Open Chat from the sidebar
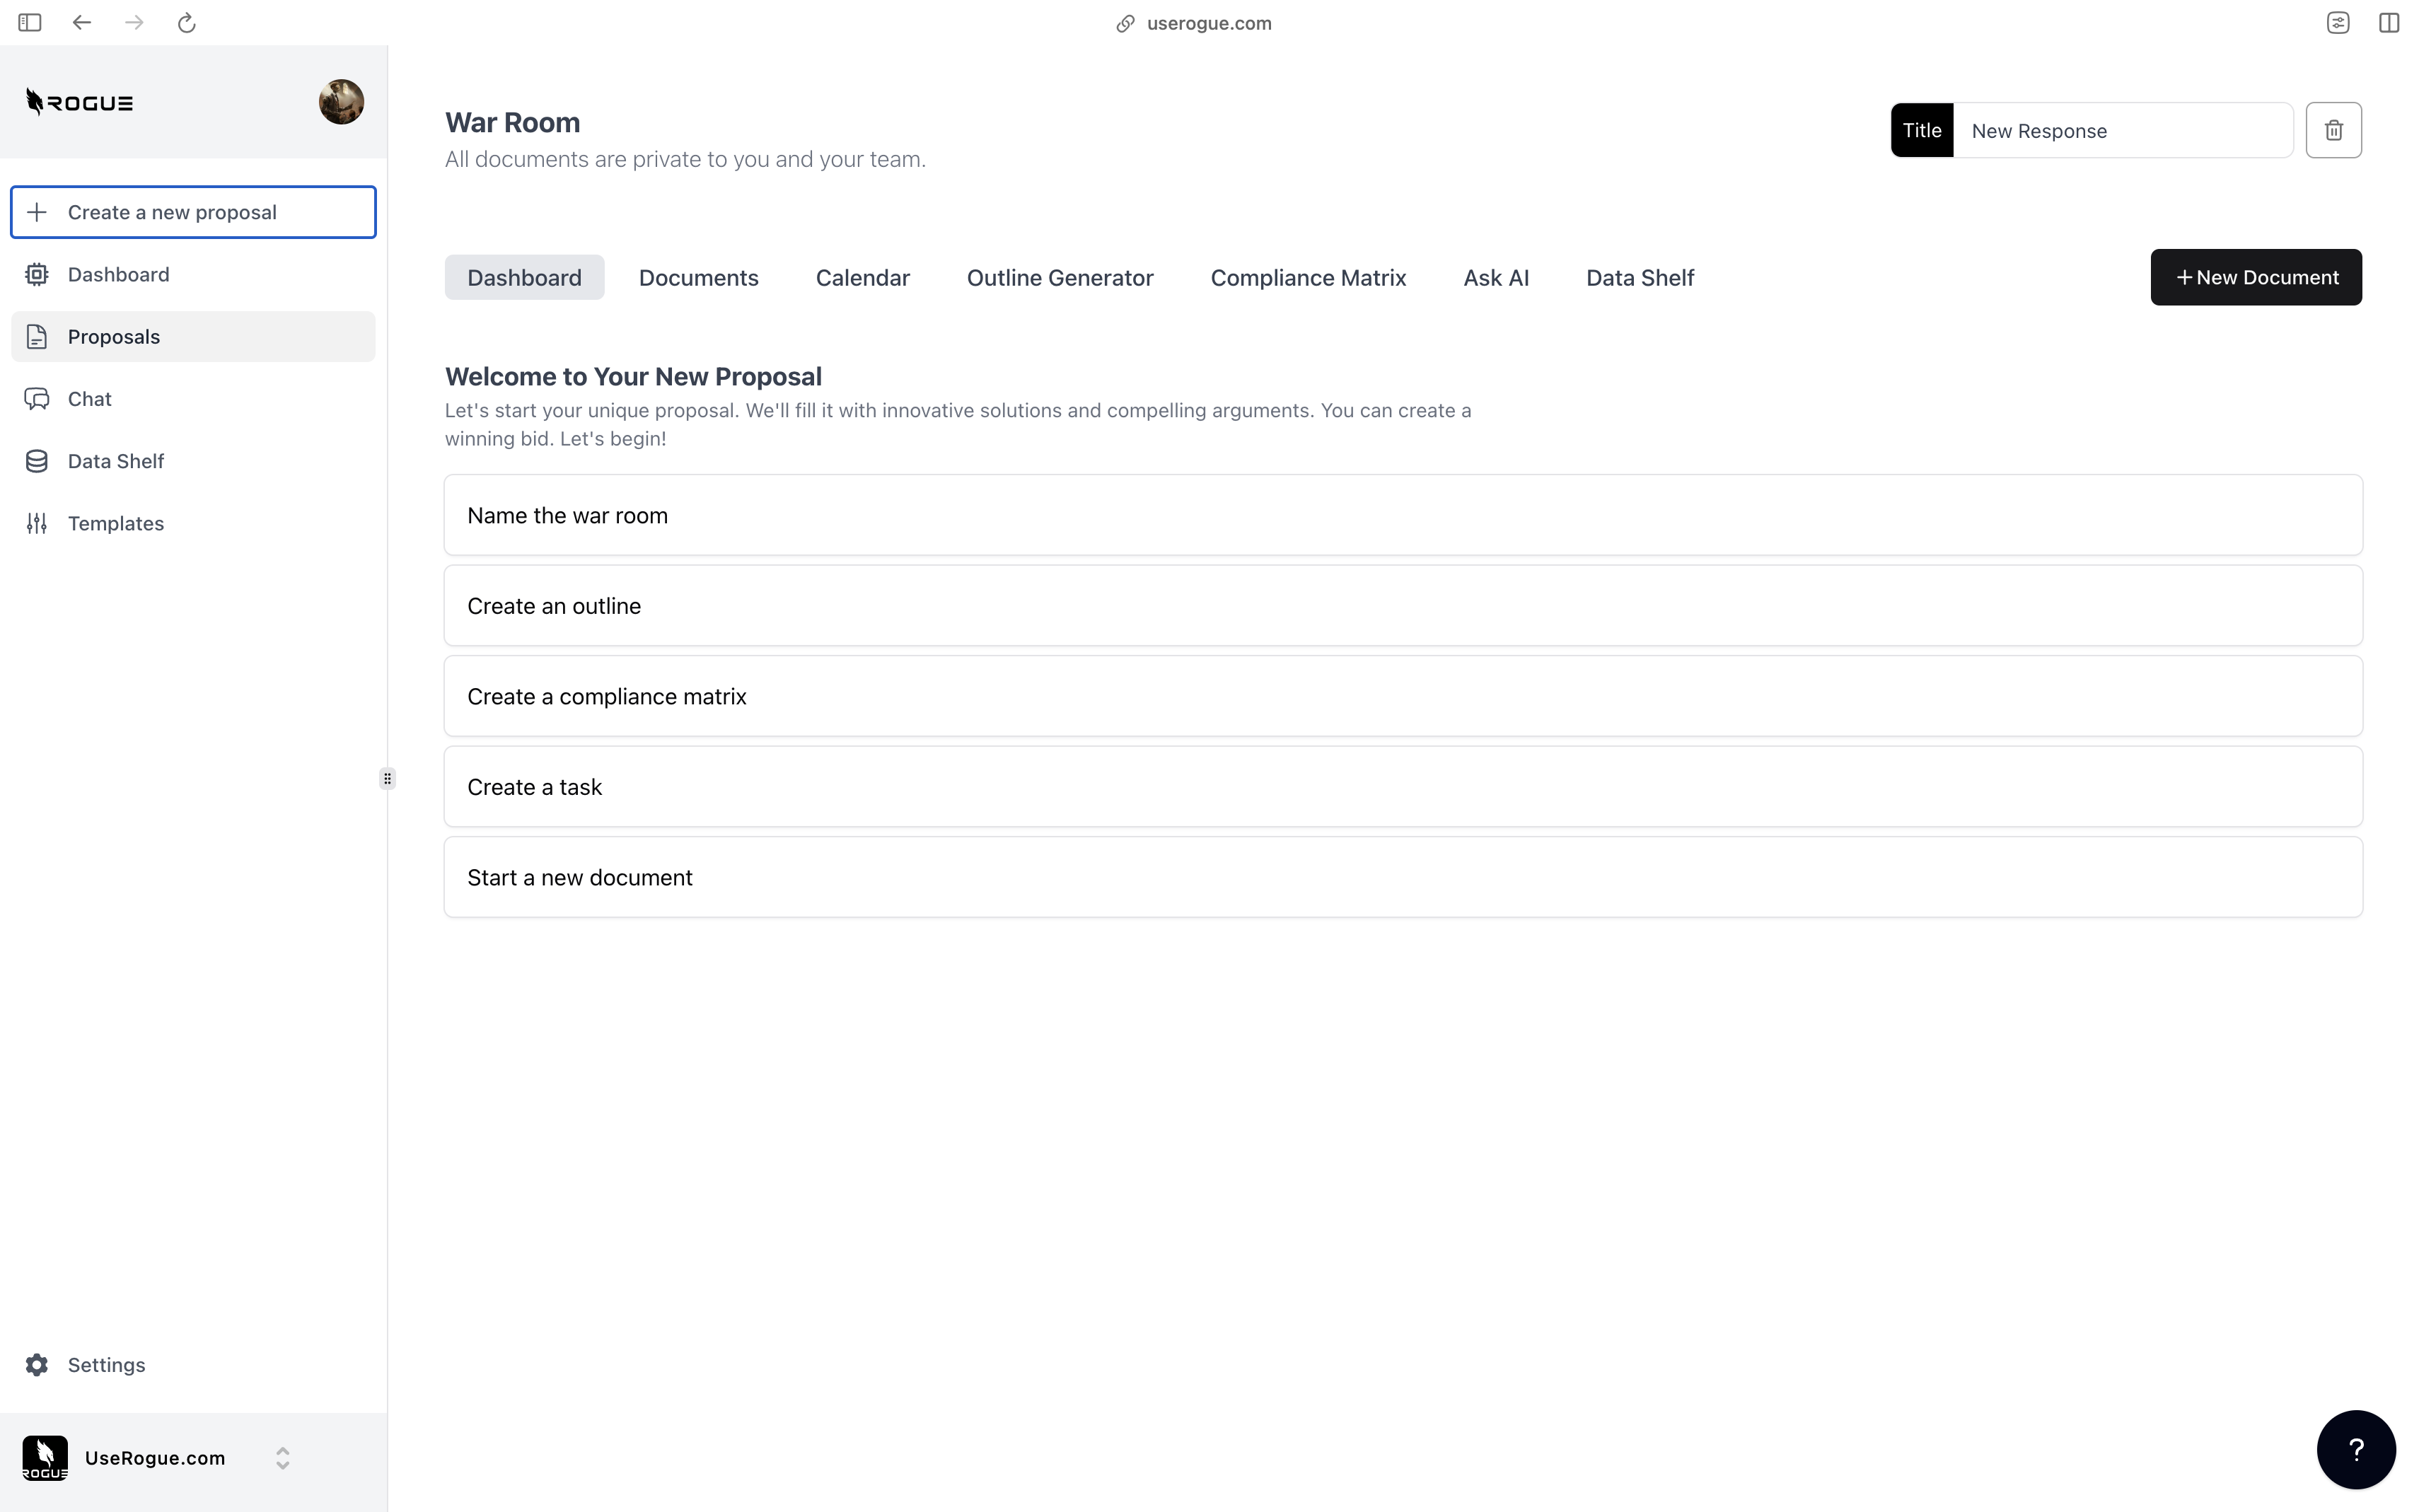 [89, 399]
